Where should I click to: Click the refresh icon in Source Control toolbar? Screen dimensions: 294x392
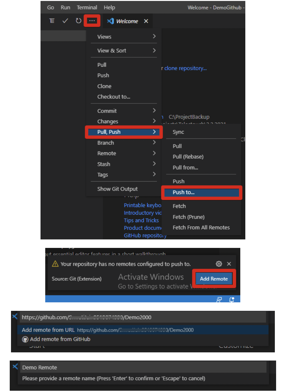tap(78, 21)
